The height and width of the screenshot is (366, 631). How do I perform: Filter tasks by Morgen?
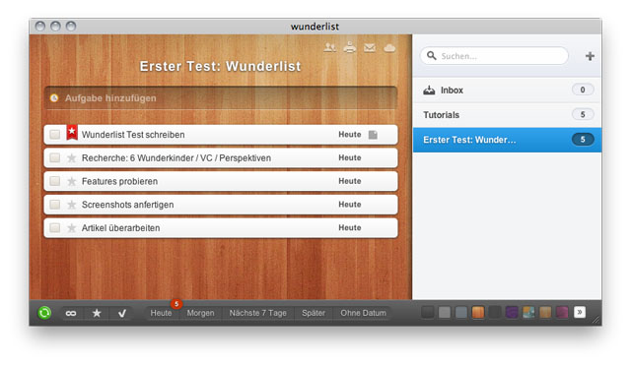point(200,313)
